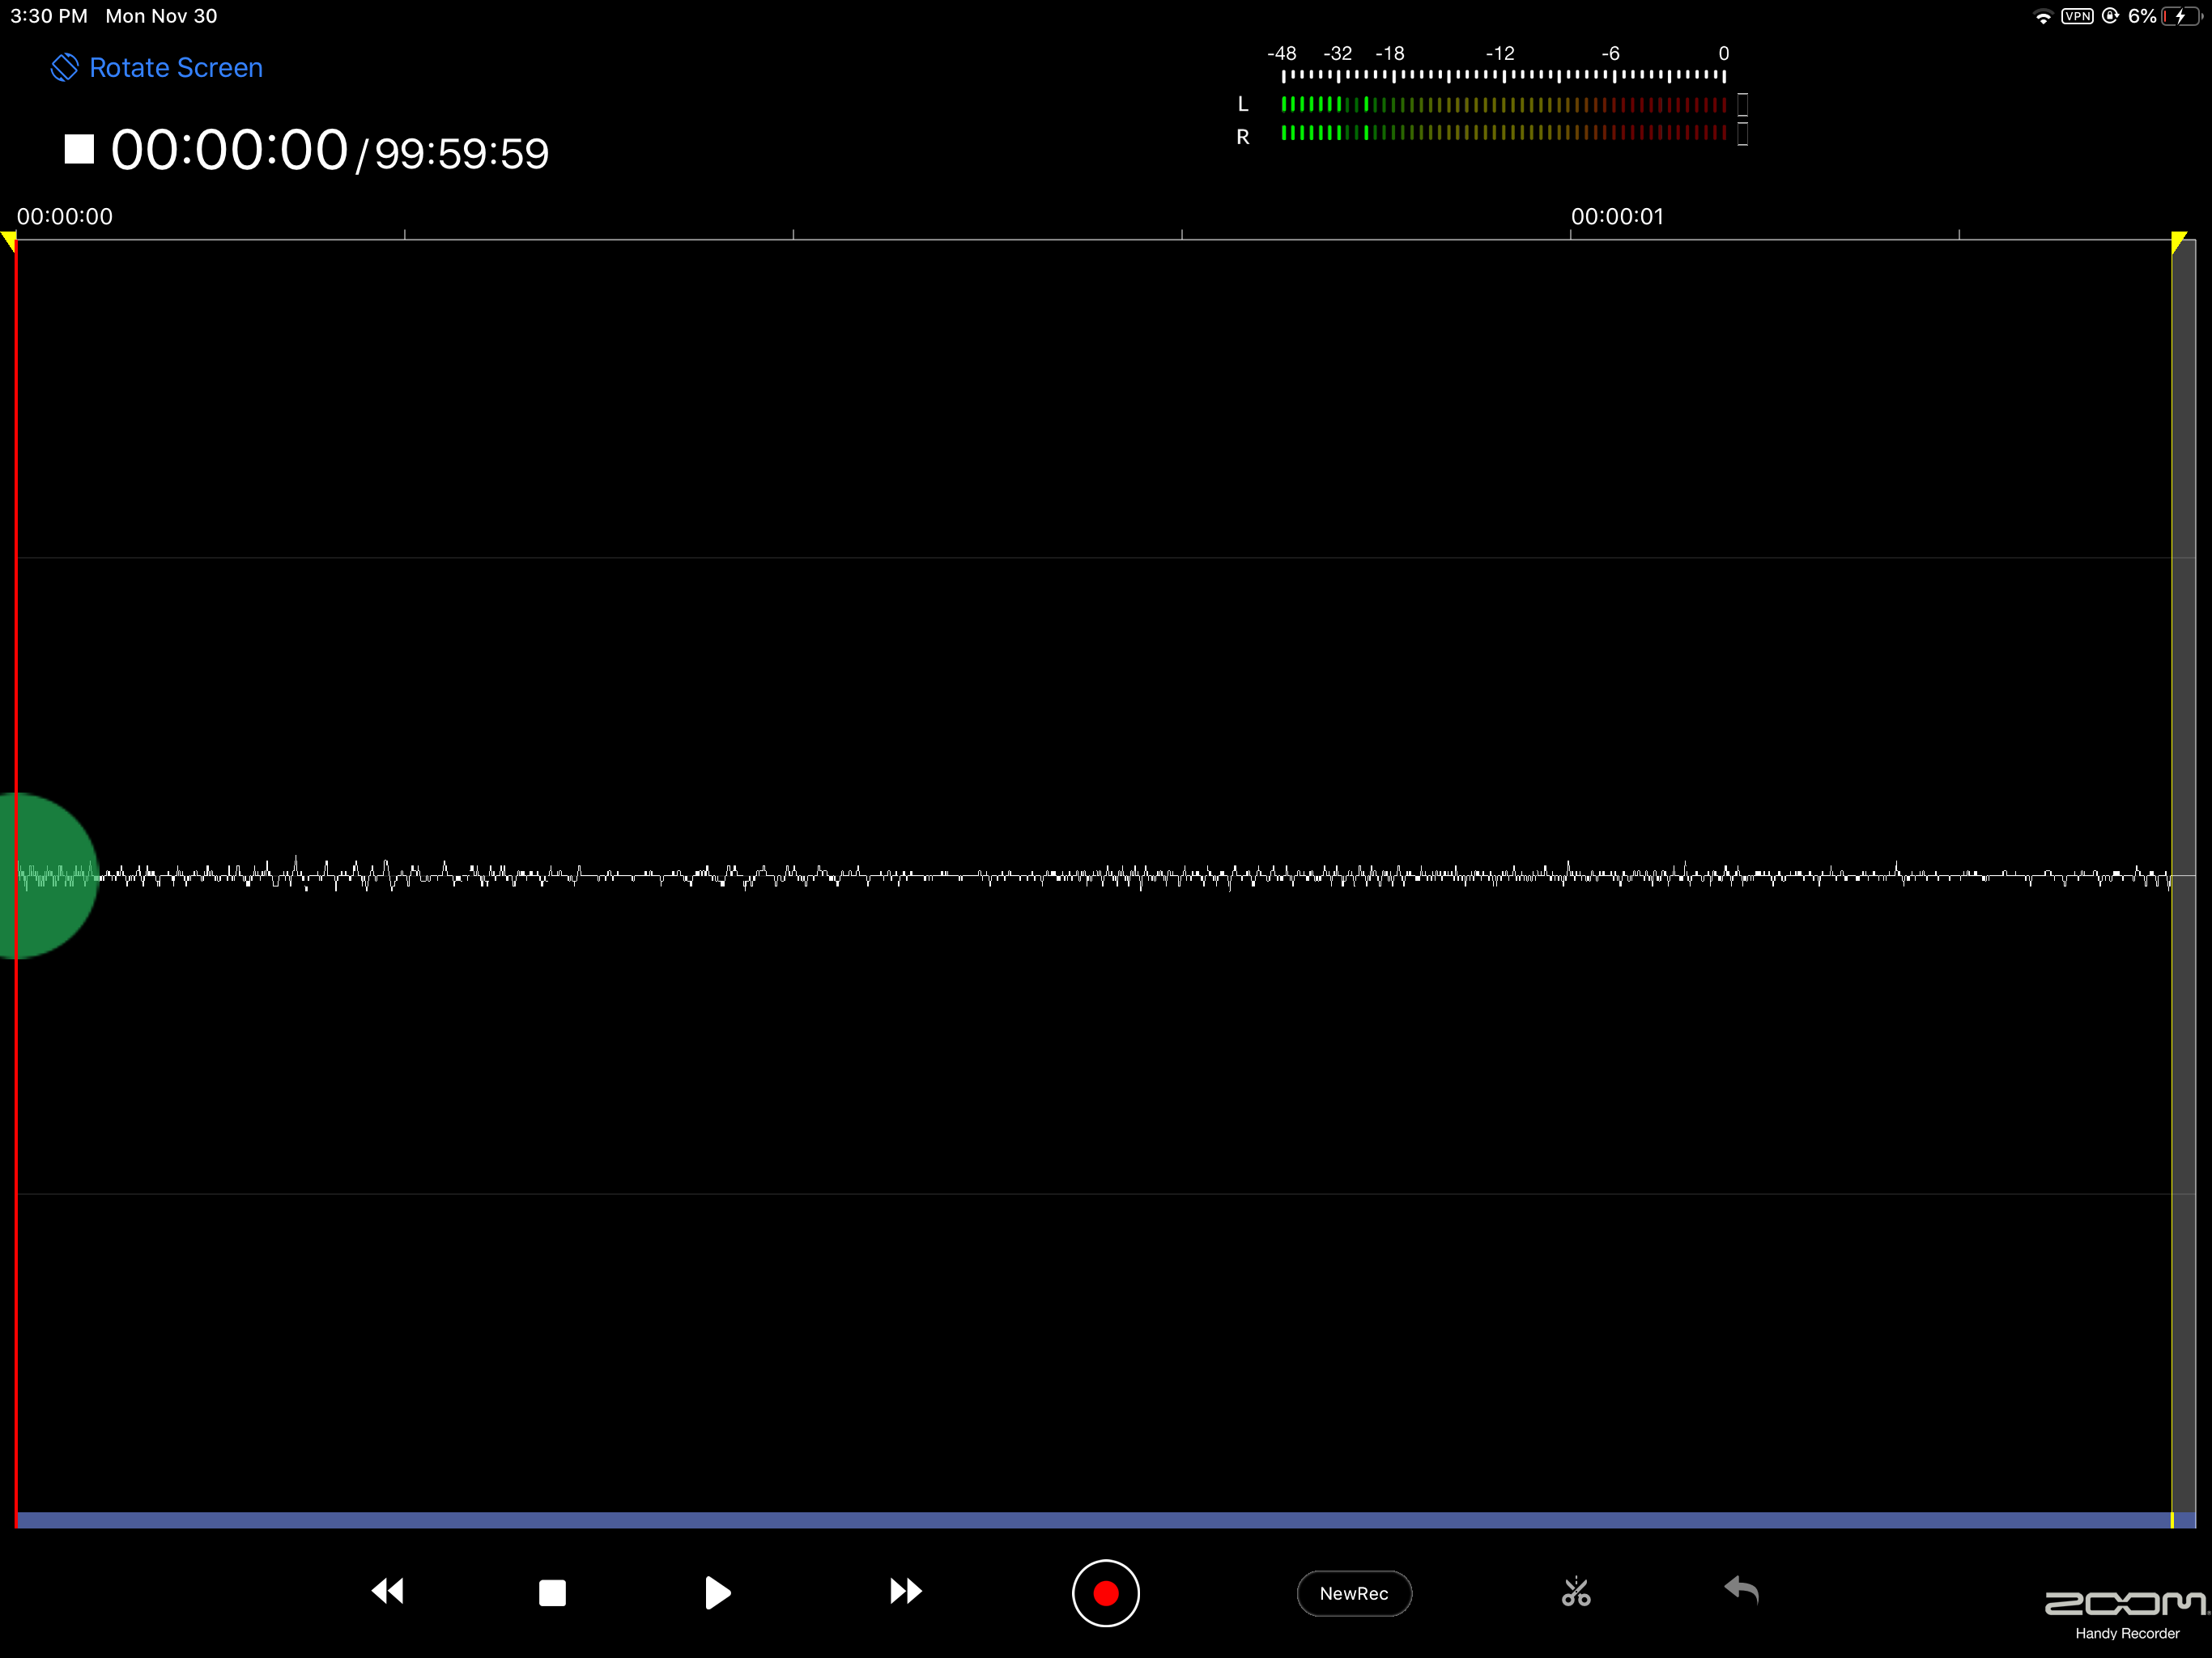Click the NewRec button

pyautogui.click(x=1354, y=1593)
